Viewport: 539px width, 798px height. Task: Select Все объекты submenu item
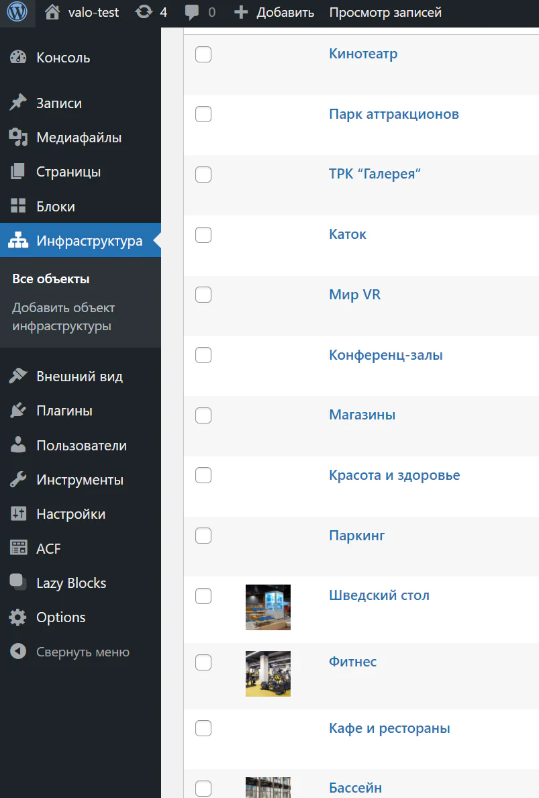(51, 279)
